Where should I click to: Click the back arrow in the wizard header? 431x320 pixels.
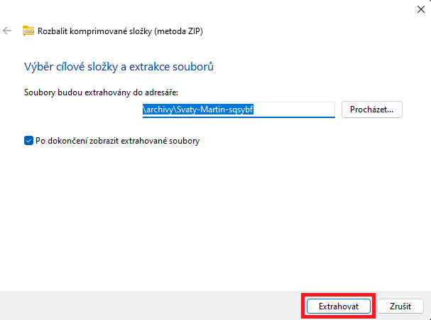pyautogui.click(x=8, y=31)
